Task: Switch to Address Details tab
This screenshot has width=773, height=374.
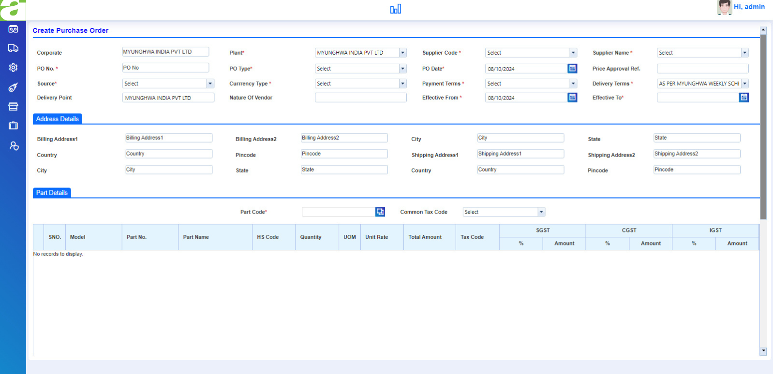Action: click(x=58, y=119)
